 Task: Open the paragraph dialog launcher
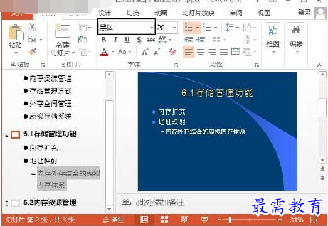point(257,65)
